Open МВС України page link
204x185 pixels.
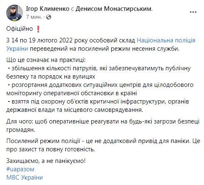click(x=25, y=178)
